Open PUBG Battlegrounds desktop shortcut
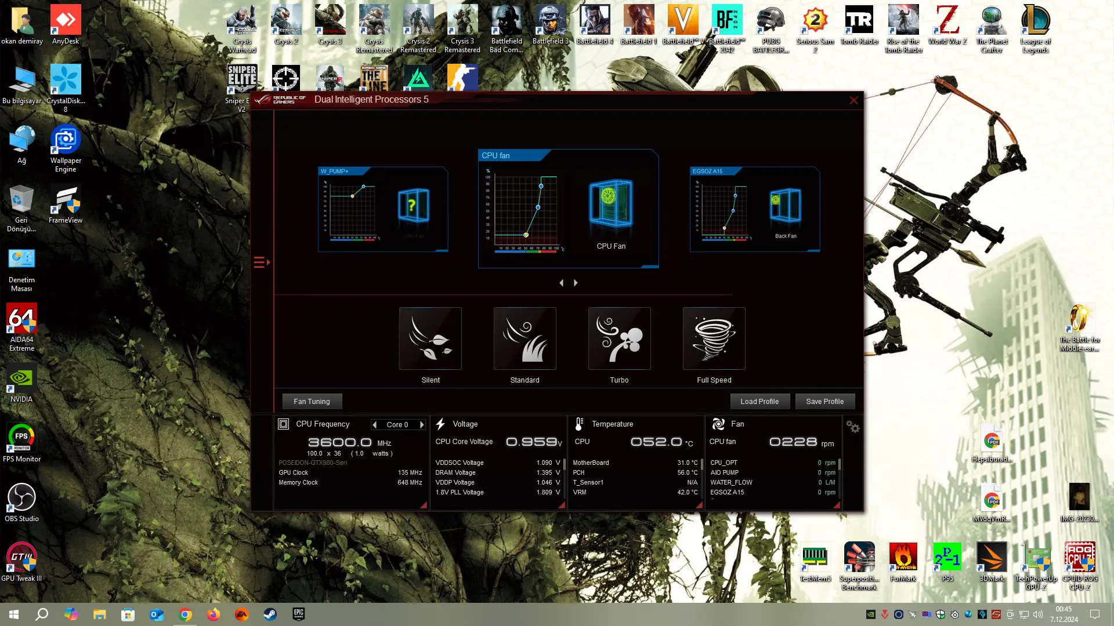The image size is (1114, 626). [771, 29]
